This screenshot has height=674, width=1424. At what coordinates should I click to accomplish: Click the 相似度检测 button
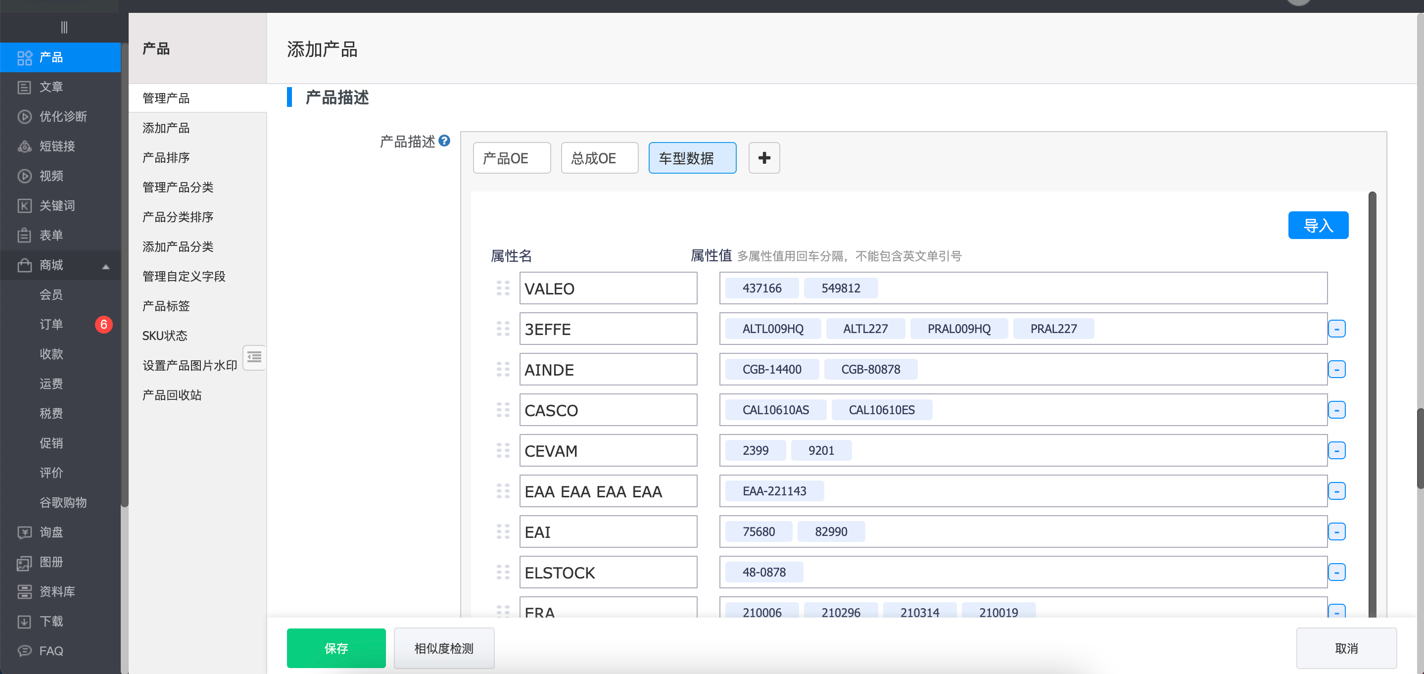443,648
